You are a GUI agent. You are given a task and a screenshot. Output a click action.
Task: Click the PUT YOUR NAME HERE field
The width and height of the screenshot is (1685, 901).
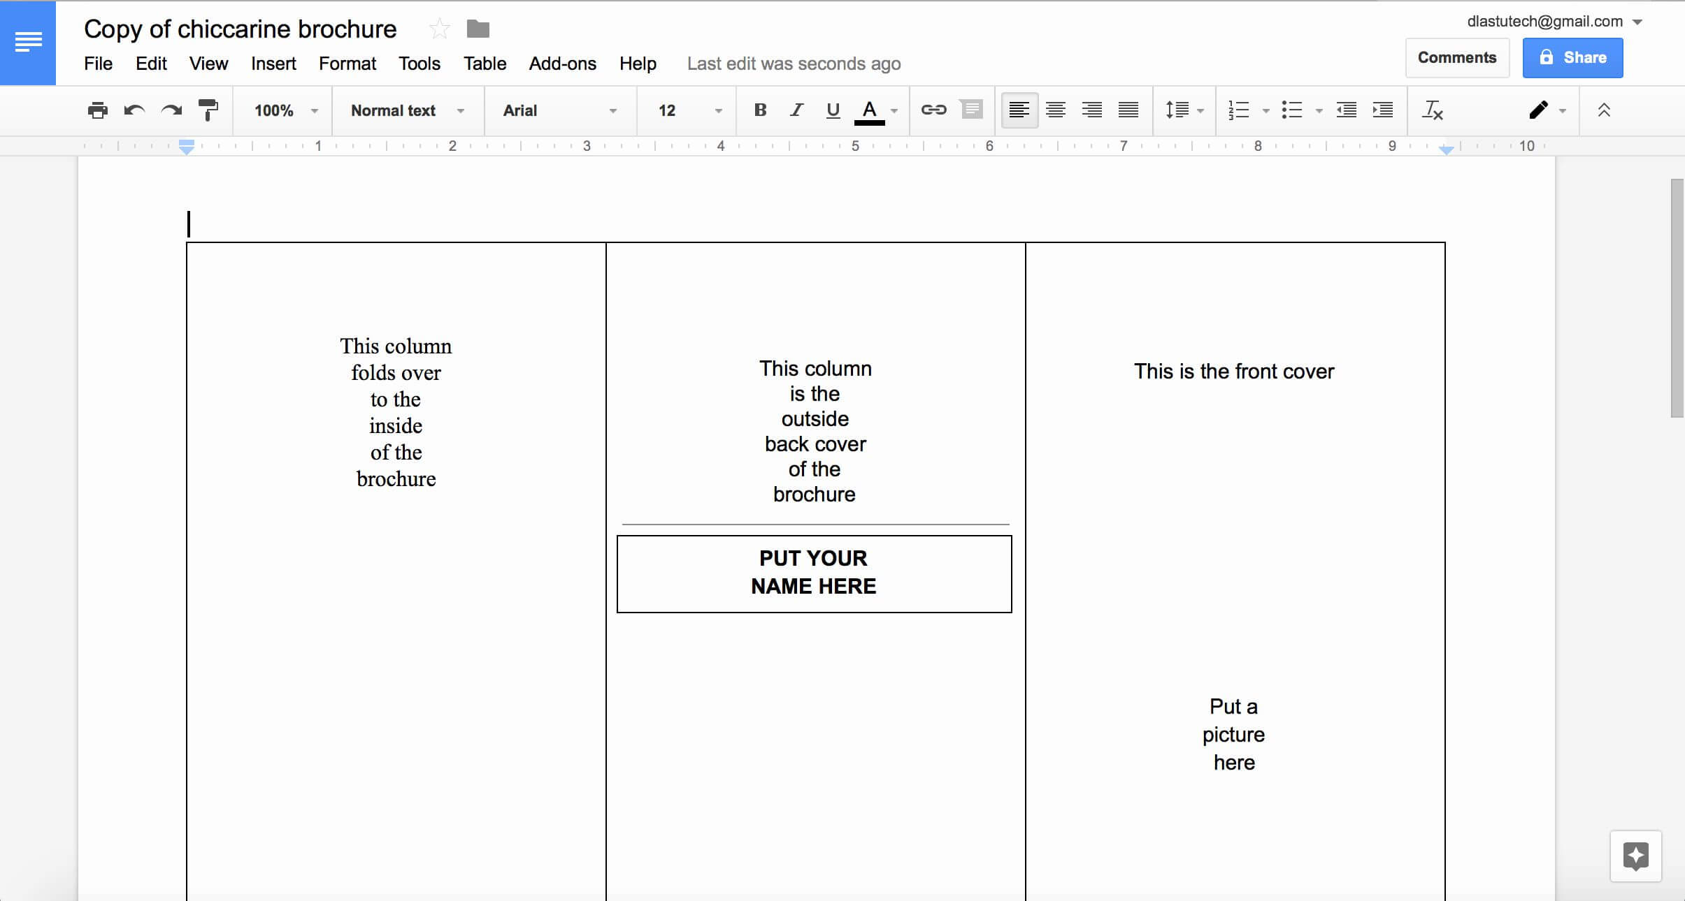coord(812,573)
